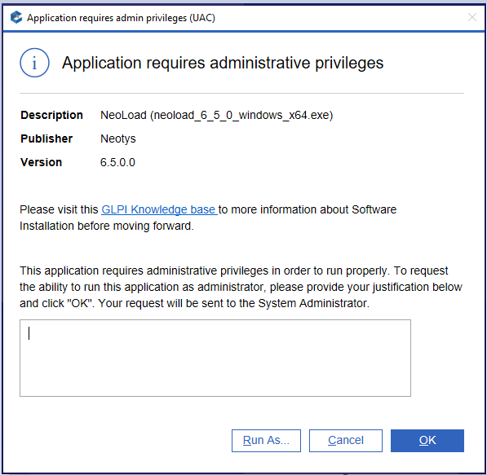Focus the justification text box

pyautogui.click(x=215, y=358)
